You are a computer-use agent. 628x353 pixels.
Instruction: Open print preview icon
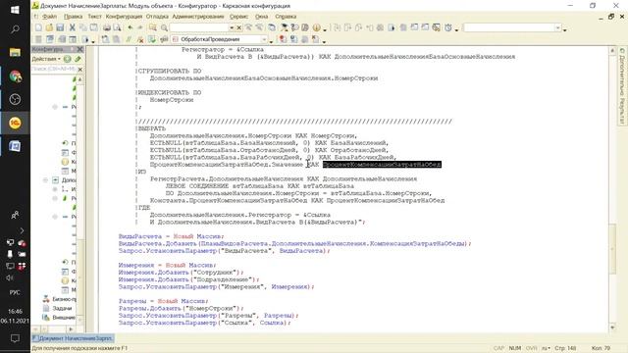(117, 27)
